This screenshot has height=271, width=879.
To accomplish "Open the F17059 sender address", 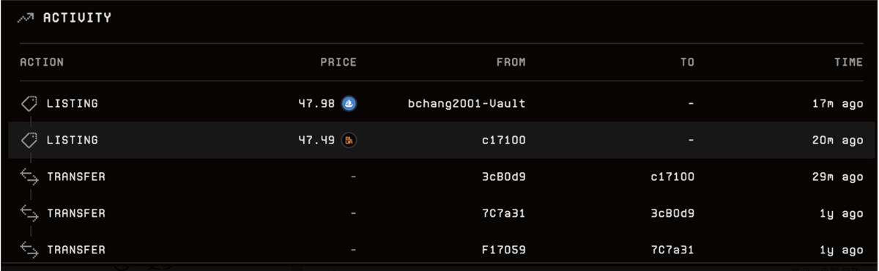I will [x=503, y=250].
